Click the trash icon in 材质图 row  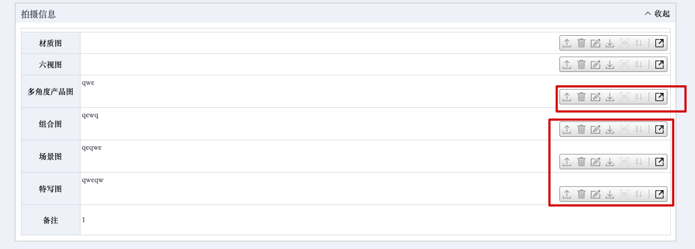click(581, 43)
